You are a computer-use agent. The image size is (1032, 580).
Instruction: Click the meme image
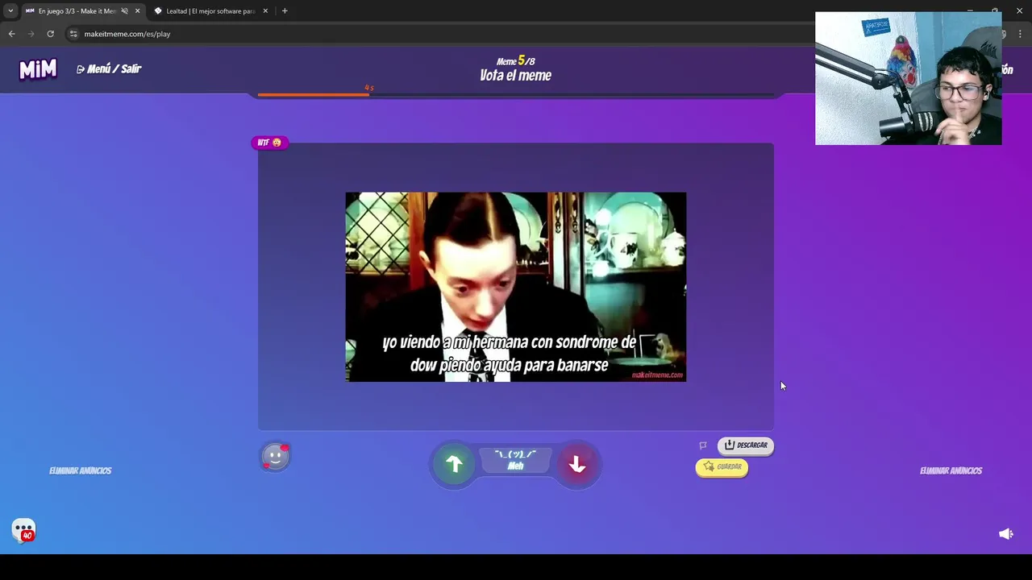pos(516,287)
